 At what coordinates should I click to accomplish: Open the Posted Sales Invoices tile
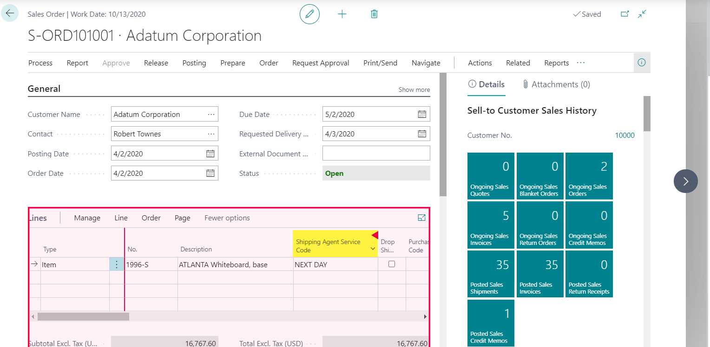tap(540, 274)
